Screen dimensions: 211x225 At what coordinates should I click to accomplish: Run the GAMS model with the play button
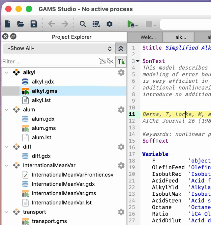pos(131,24)
